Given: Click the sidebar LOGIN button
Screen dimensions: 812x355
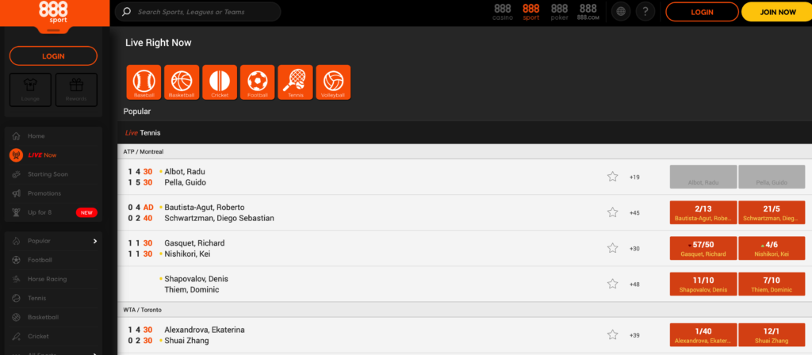Looking at the screenshot, I should pos(53,56).
